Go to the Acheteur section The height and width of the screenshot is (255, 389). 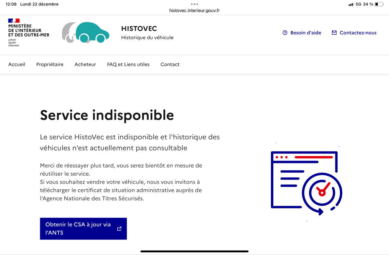(85, 64)
